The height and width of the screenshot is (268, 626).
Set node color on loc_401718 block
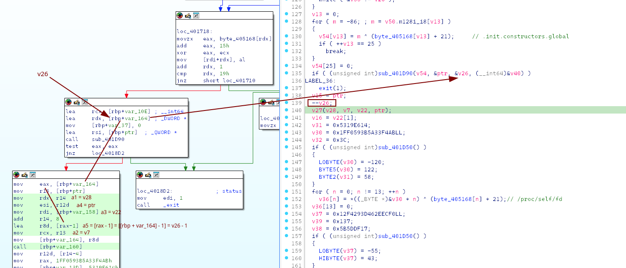(180, 15)
